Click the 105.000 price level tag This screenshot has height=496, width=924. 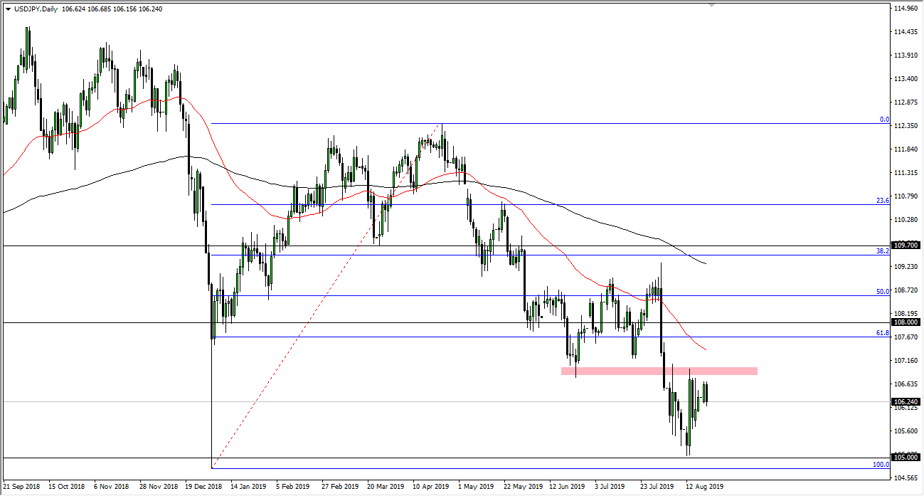coord(906,456)
